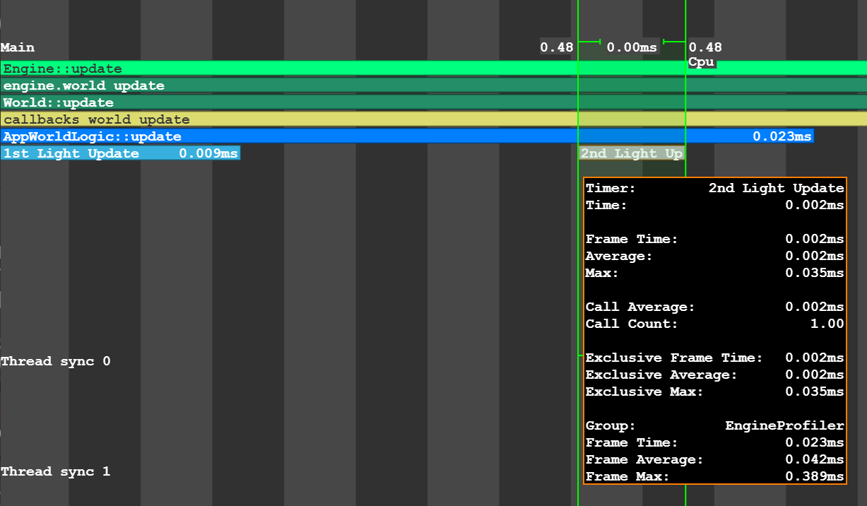
Task: Select the Thread sync 0 label
Action: pyautogui.click(x=56, y=361)
